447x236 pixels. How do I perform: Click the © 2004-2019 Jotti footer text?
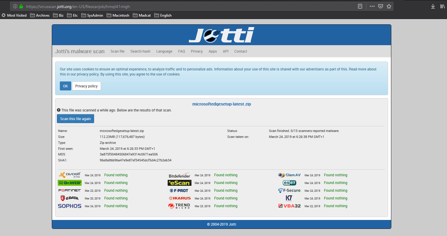click(222, 224)
